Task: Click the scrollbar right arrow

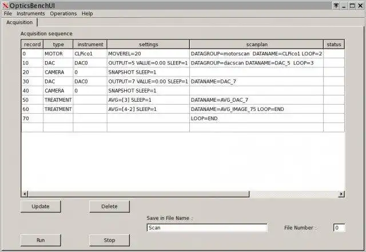Action: tap(341, 194)
